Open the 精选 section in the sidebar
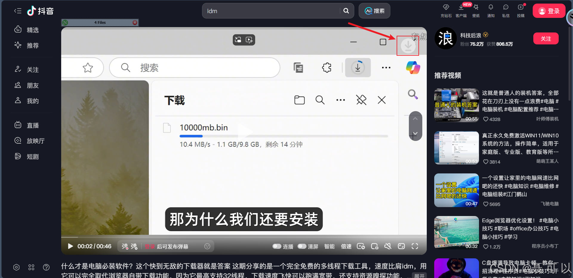Image resolution: width=573 pixels, height=278 pixels. click(x=27, y=30)
